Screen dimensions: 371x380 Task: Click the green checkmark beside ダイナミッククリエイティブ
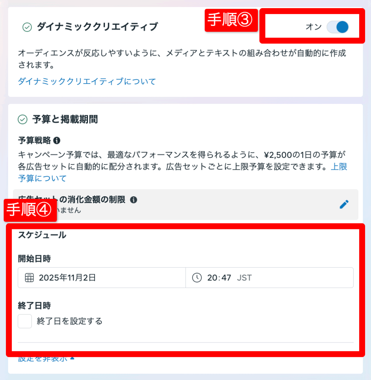click(27, 27)
